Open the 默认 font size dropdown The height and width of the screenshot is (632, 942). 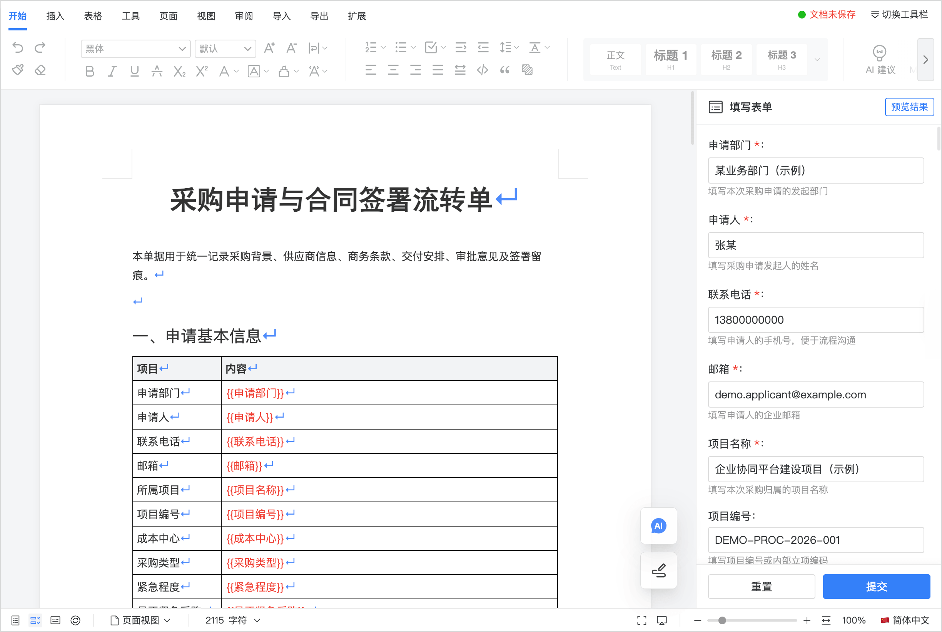[225, 49]
